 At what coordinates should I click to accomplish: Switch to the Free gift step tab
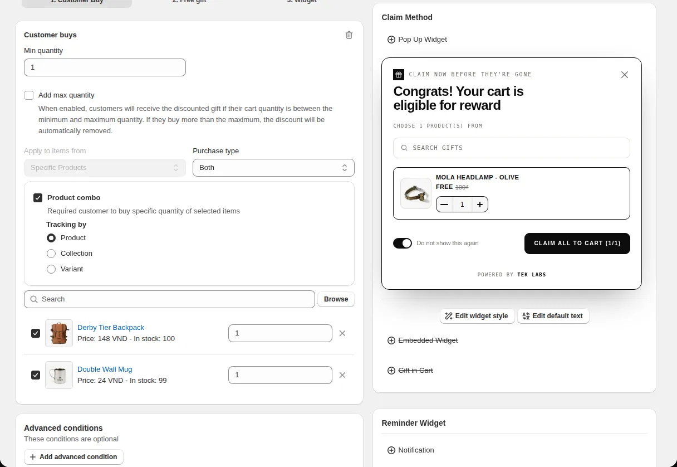click(x=189, y=2)
